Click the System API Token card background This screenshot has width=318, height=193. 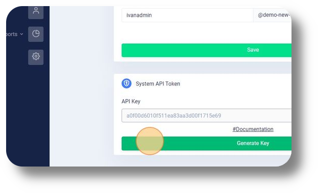[x=223, y=93]
